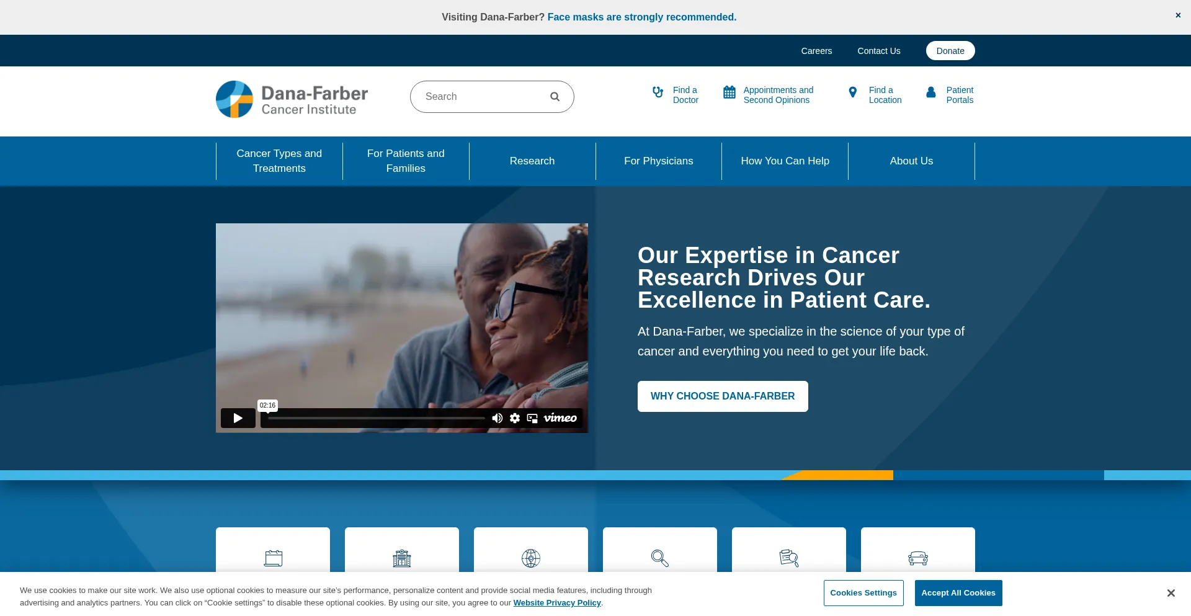Switch to the For Physicians section
Viewport: 1191px width, 616px height.
[658, 161]
